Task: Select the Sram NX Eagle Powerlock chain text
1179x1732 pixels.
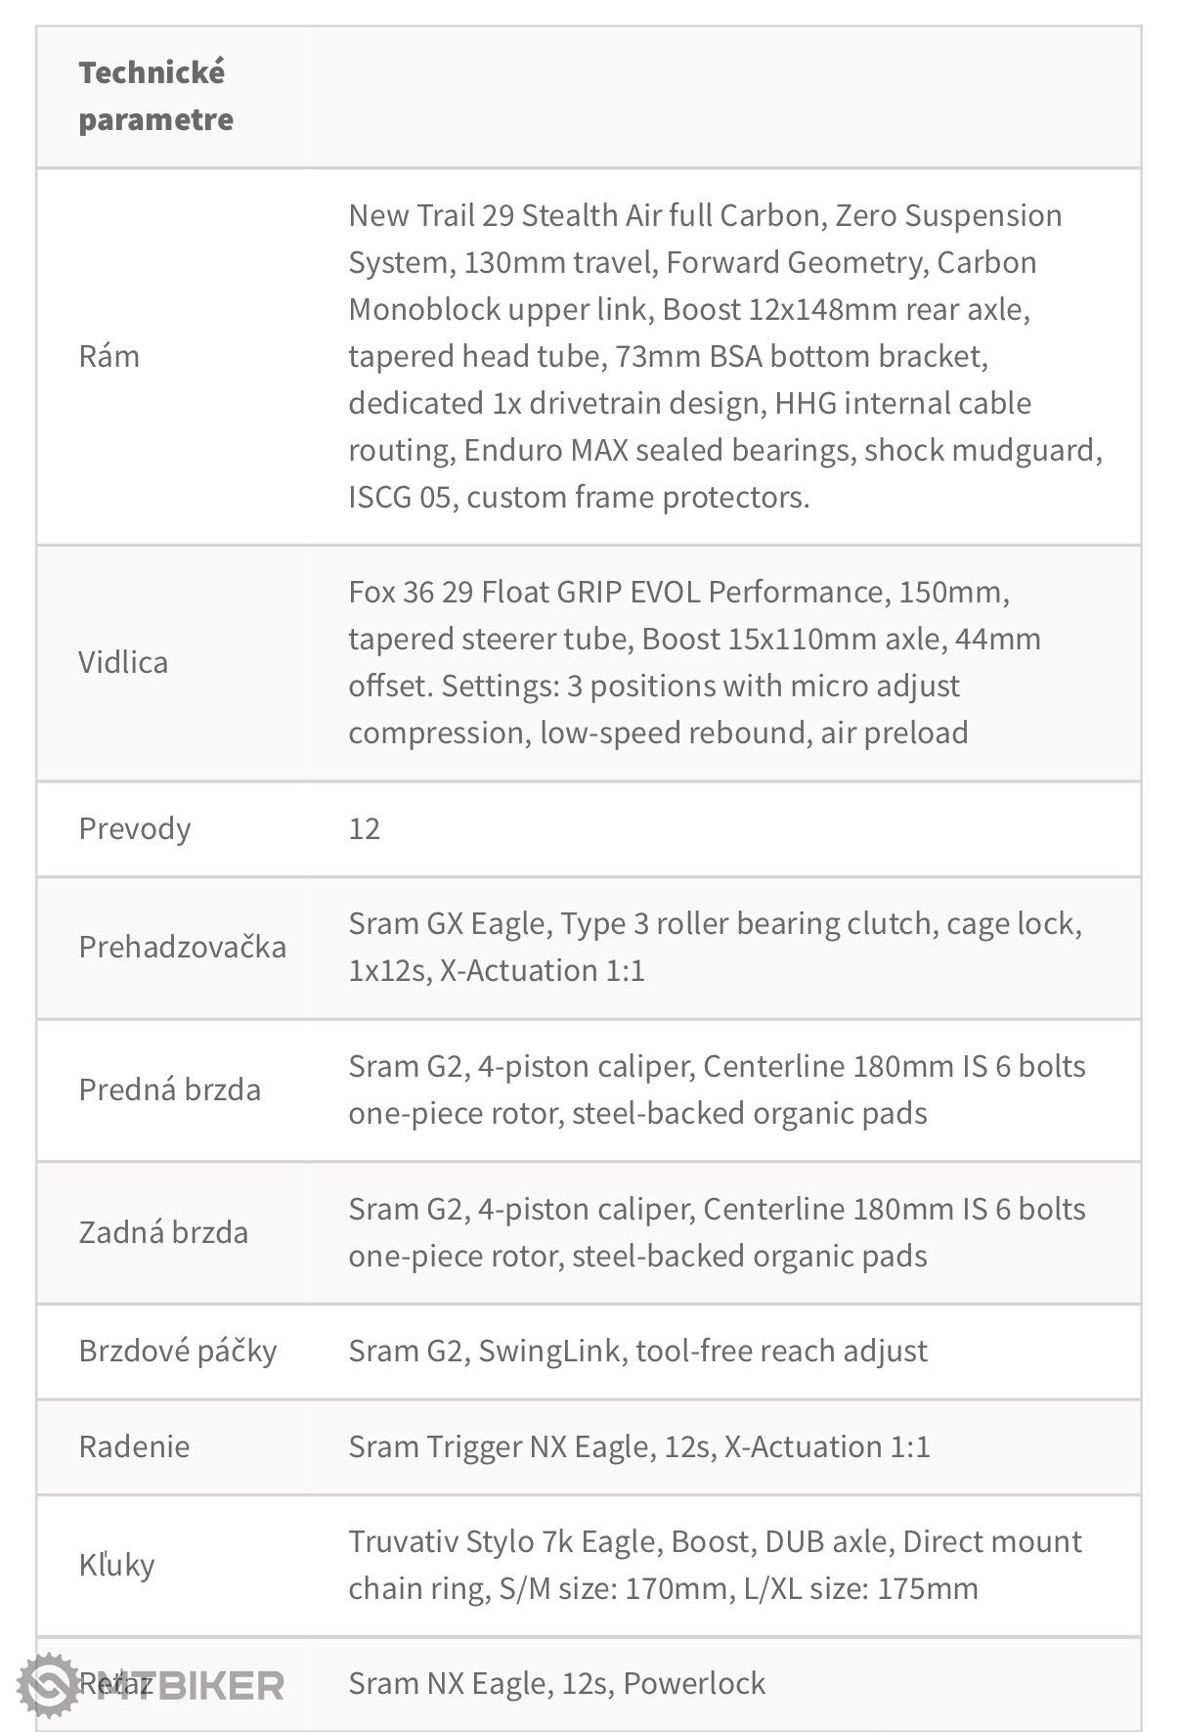Action: [x=557, y=1683]
